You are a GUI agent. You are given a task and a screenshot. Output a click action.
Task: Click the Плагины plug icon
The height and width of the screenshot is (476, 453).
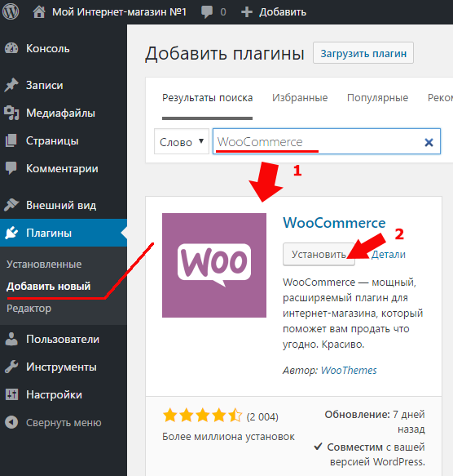[x=11, y=233]
